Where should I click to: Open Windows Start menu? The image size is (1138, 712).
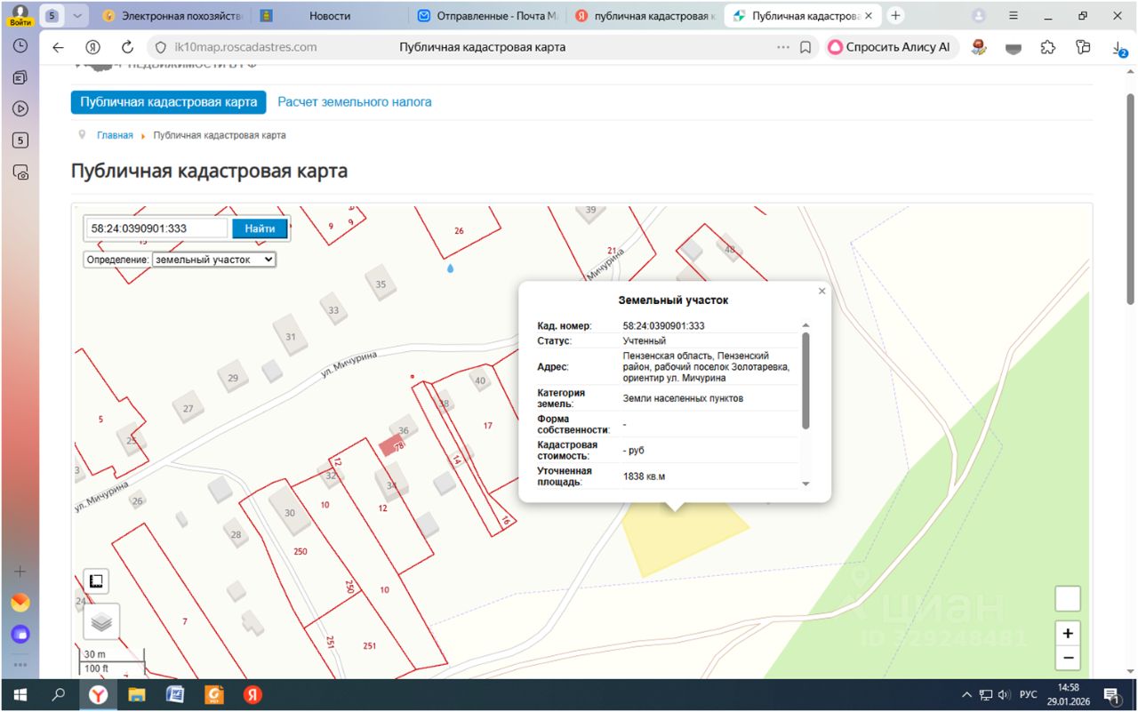pos(20,694)
